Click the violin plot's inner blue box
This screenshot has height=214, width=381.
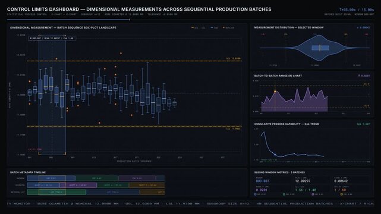tap(320, 48)
